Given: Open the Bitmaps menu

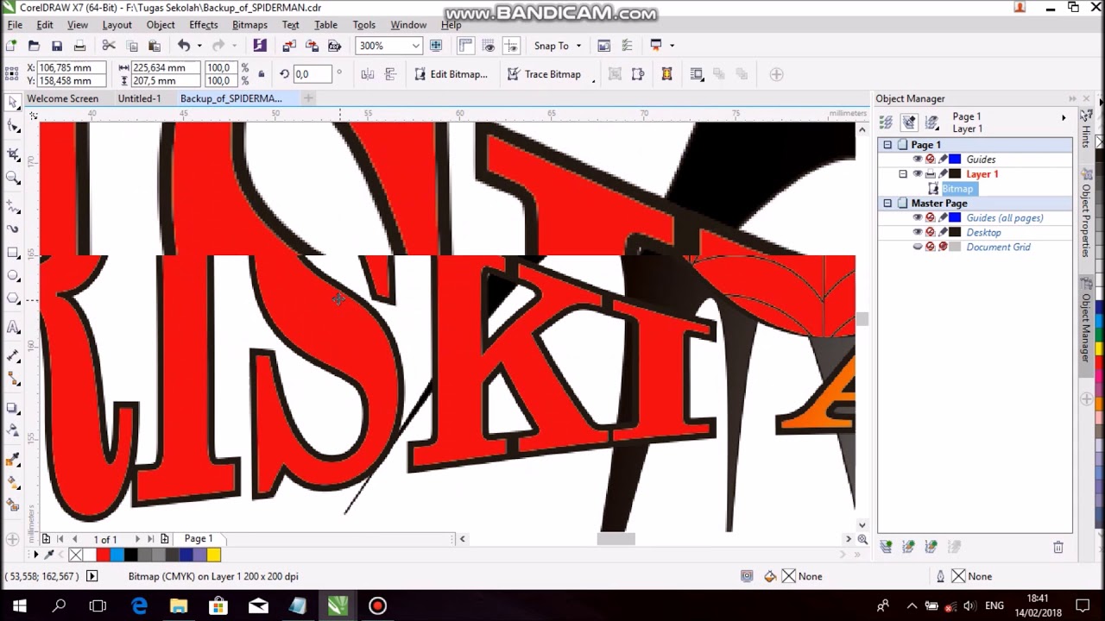Looking at the screenshot, I should [x=249, y=25].
